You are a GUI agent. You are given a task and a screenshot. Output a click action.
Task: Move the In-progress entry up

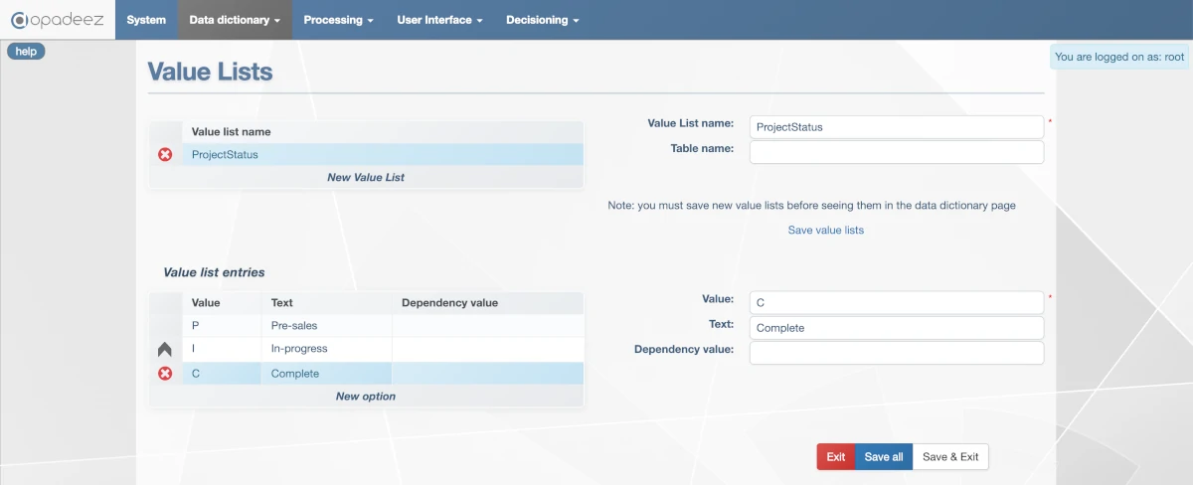coord(165,350)
